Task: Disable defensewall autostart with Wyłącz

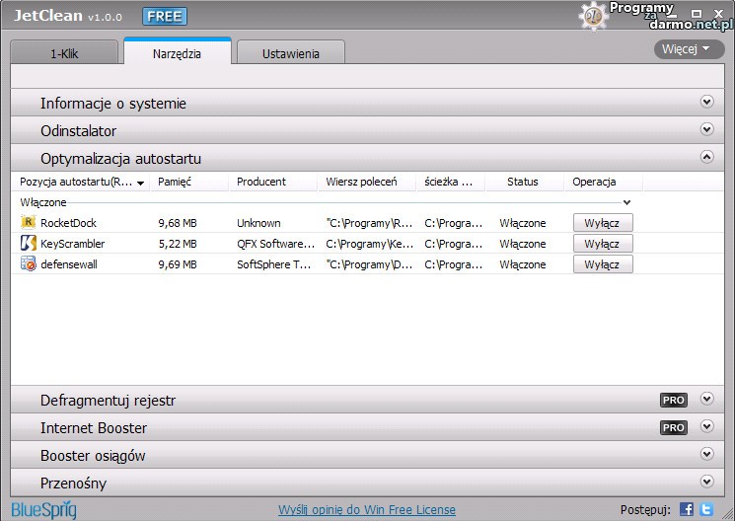Action: (602, 264)
